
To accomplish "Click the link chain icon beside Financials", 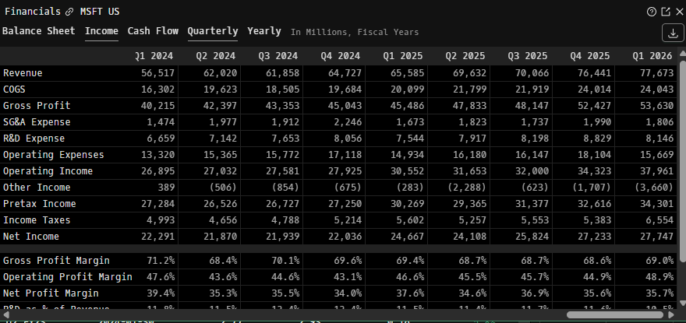I will pyautogui.click(x=70, y=12).
